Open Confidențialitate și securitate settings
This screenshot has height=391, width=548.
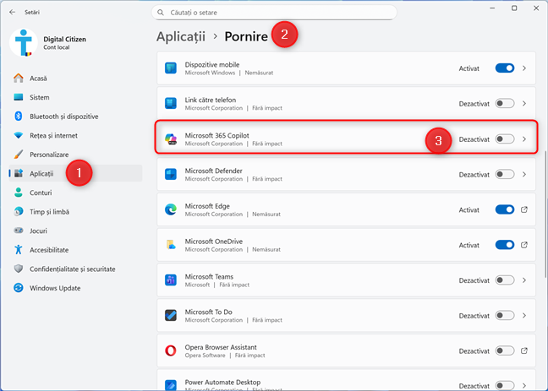coord(75,269)
